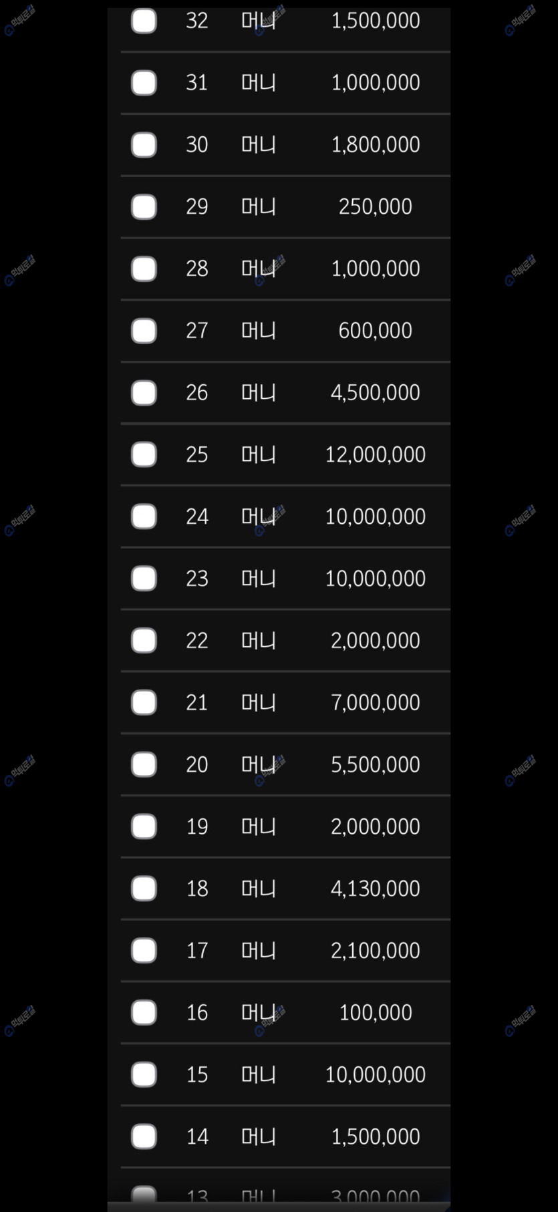Image resolution: width=558 pixels, height=1212 pixels.
Task: Tick the checkbox for row 14
Action: click(144, 1137)
